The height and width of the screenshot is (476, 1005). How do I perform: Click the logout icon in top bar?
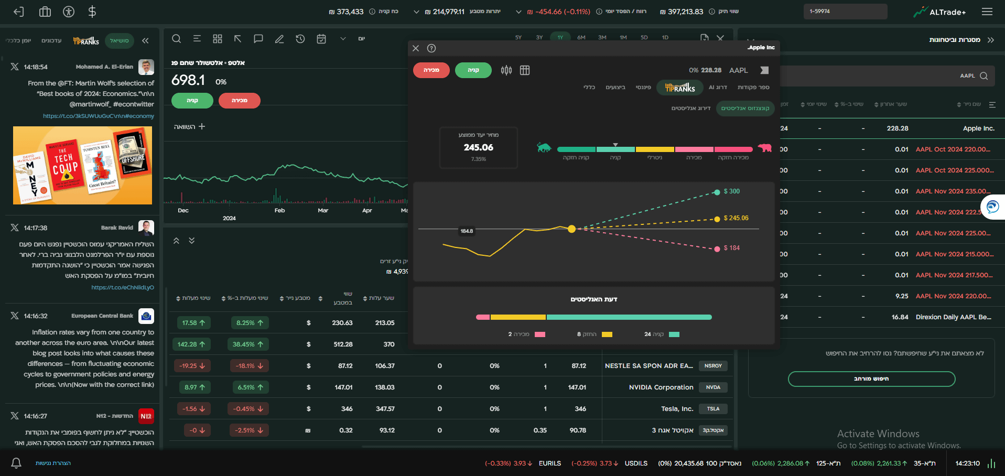[x=19, y=12]
